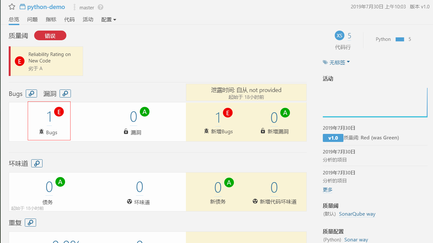This screenshot has height=243, width=433.
Task: Click the red 错误 quality gate badge
Action: click(50, 36)
